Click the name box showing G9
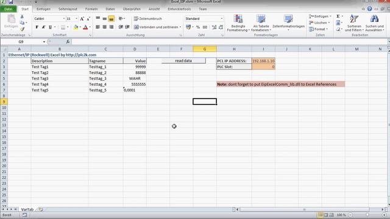Screen dimensions: 390x219 pos(21,42)
